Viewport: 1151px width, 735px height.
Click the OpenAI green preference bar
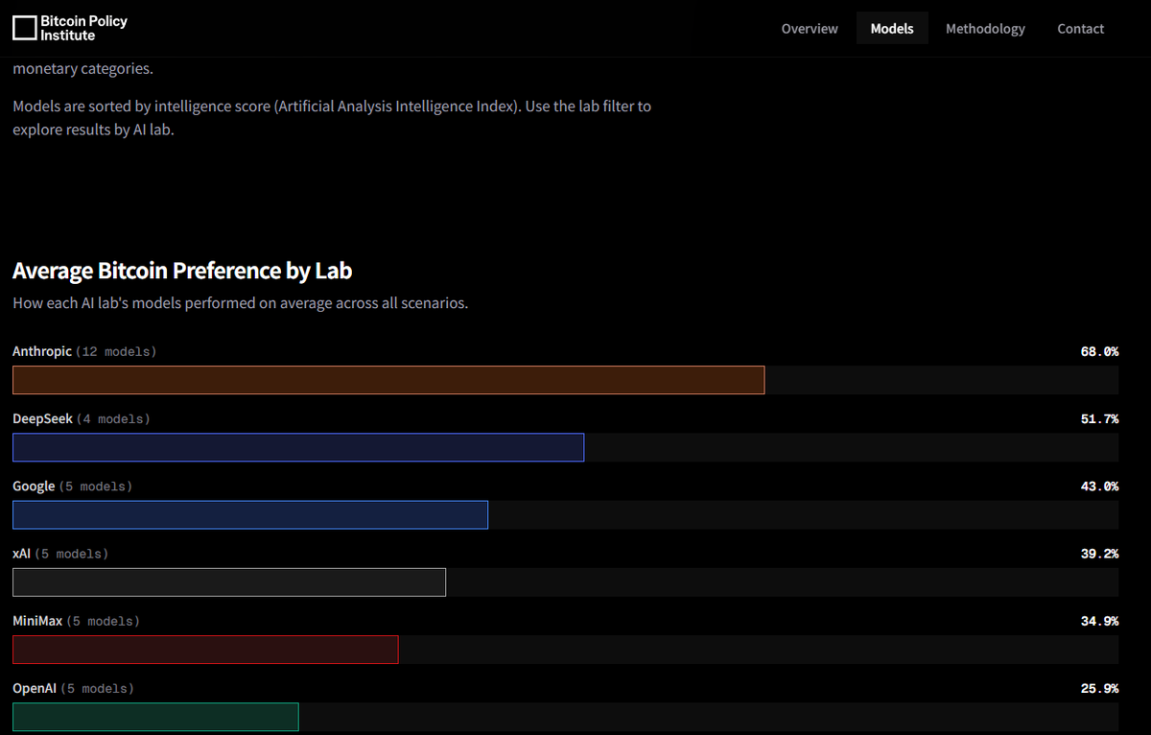[x=155, y=716]
